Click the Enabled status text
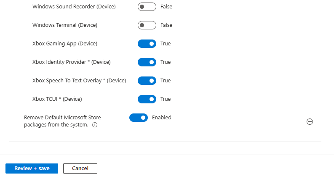This screenshot has width=334, height=179. [x=162, y=118]
